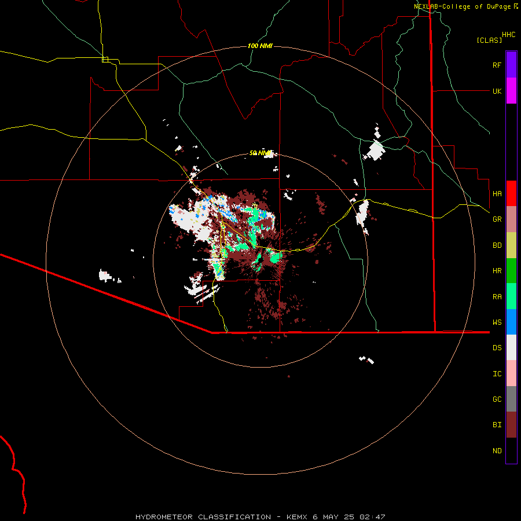
Task: Click the RF legend label
Action: [x=497, y=65]
